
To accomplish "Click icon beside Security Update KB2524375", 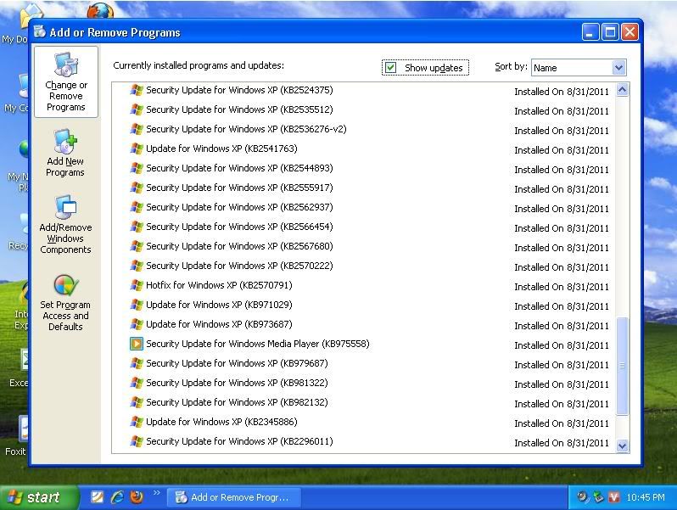I will (x=137, y=90).
